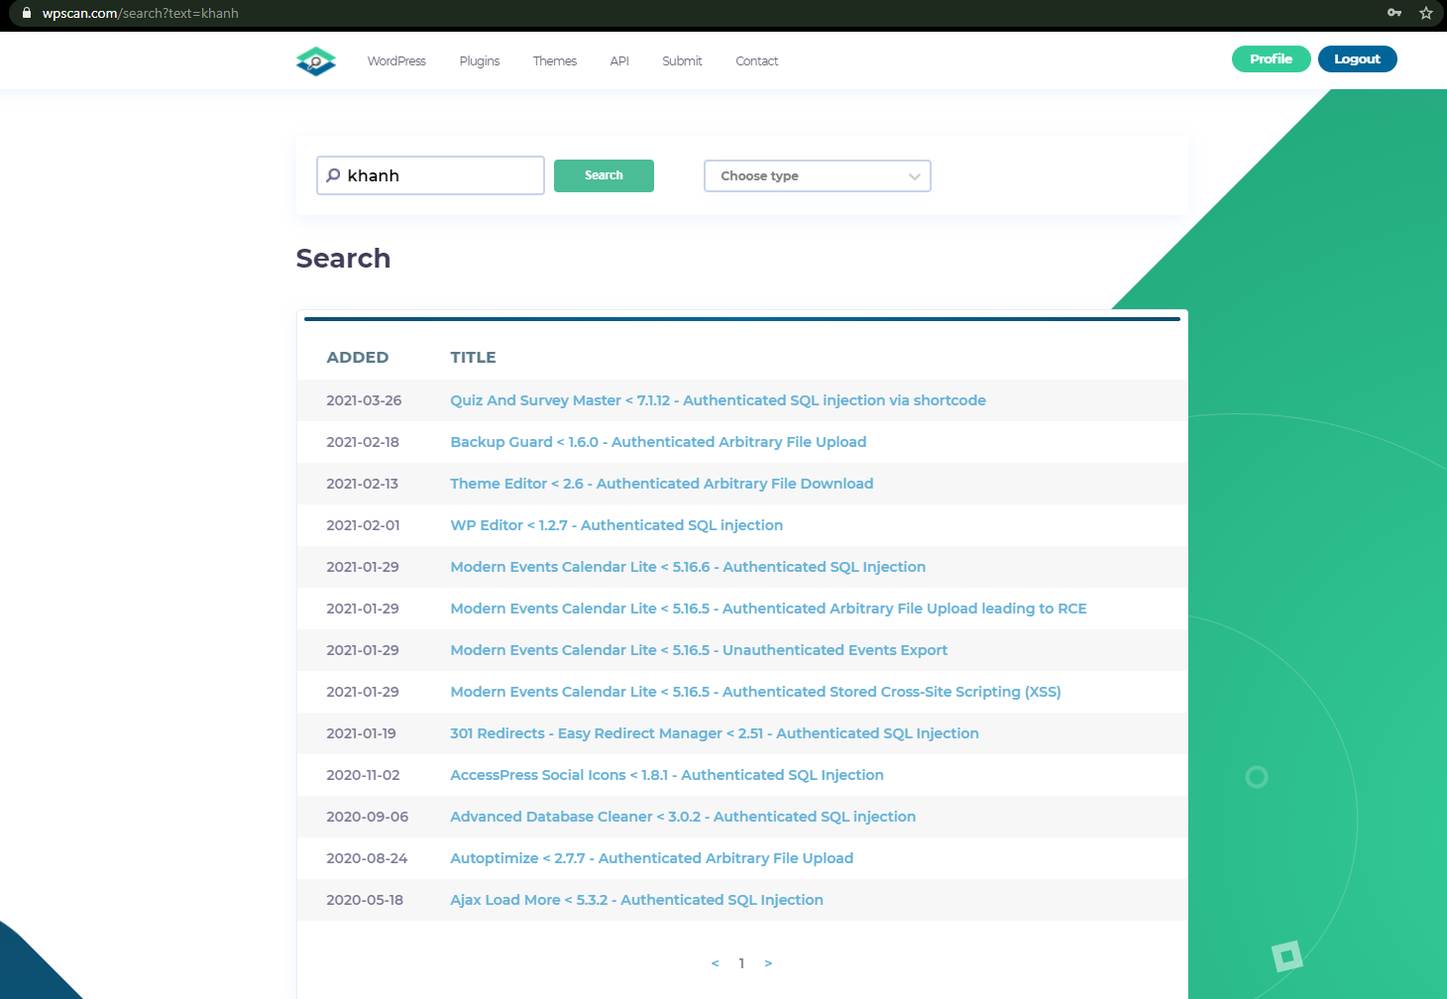This screenshot has width=1447, height=999.
Task: Select page 1 in pagination
Action: click(741, 963)
